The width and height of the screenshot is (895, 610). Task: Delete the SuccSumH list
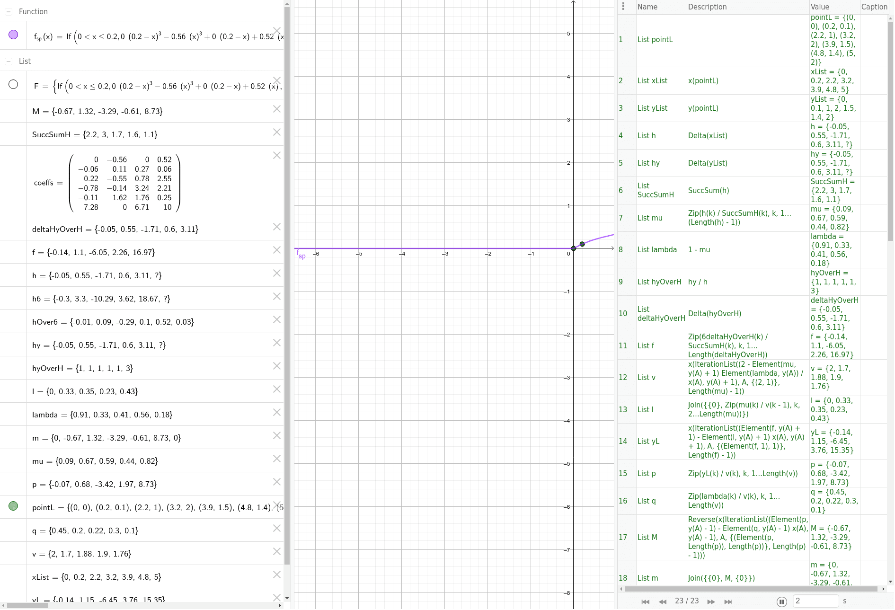277,132
